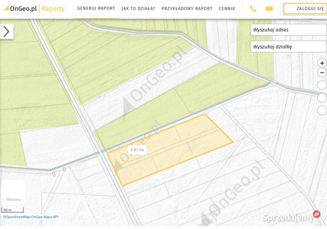The width and height of the screenshot is (327, 229).
Task: Click the 2.07 ha parcel label
Action: (137, 150)
